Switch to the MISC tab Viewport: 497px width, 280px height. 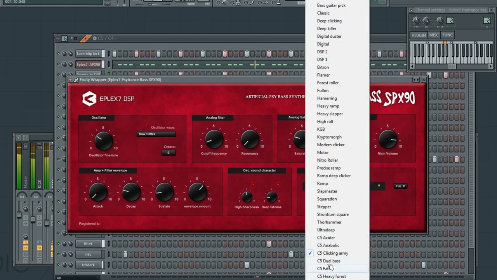pos(434,35)
